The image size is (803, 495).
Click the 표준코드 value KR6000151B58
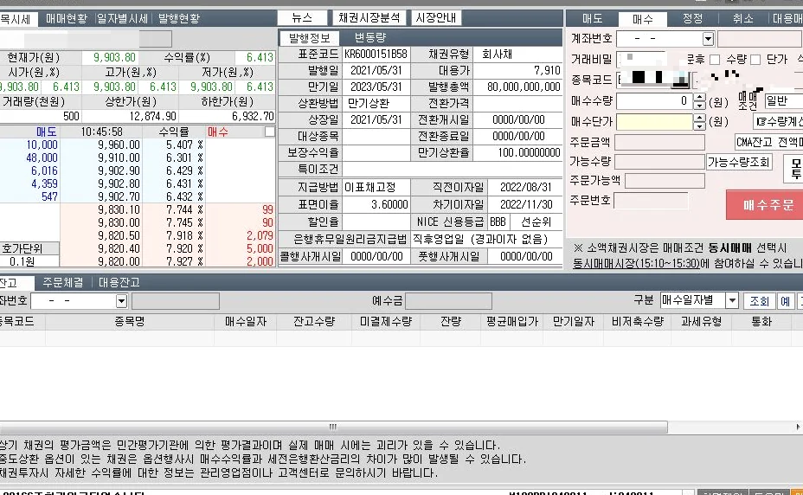point(376,55)
